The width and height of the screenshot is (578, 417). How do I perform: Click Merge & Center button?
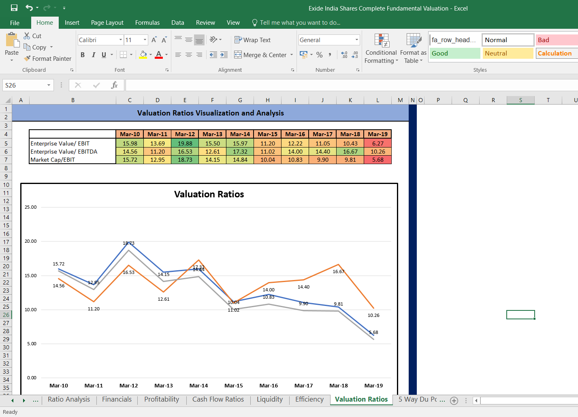(x=260, y=55)
